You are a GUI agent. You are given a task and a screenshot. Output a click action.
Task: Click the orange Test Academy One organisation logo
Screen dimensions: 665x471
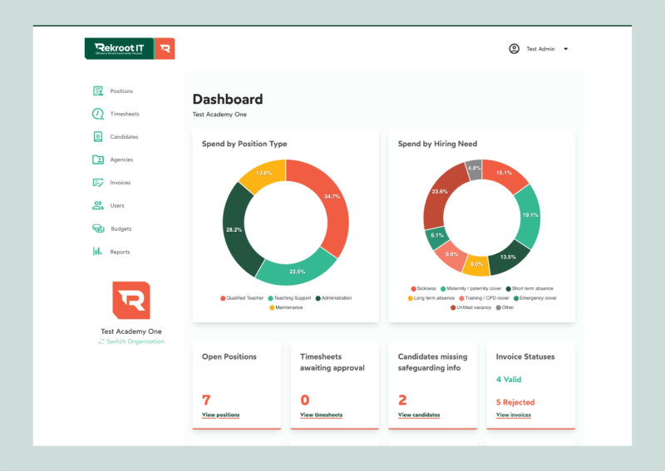[x=131, y=300]
